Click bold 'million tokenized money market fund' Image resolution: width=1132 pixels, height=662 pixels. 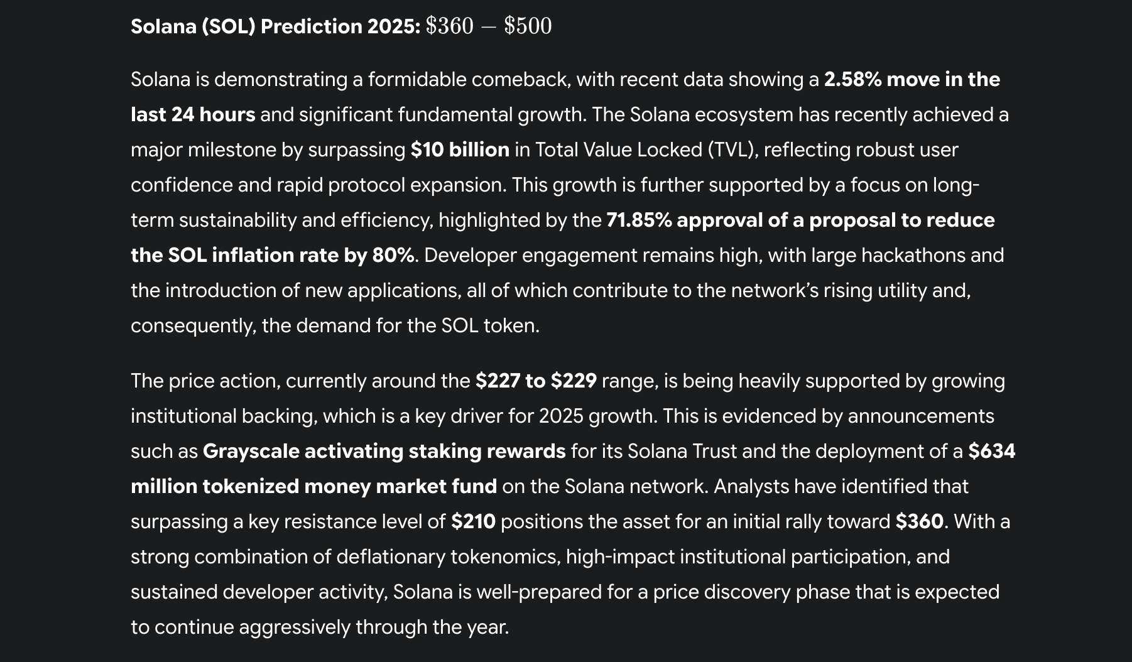tap(313, 487)
